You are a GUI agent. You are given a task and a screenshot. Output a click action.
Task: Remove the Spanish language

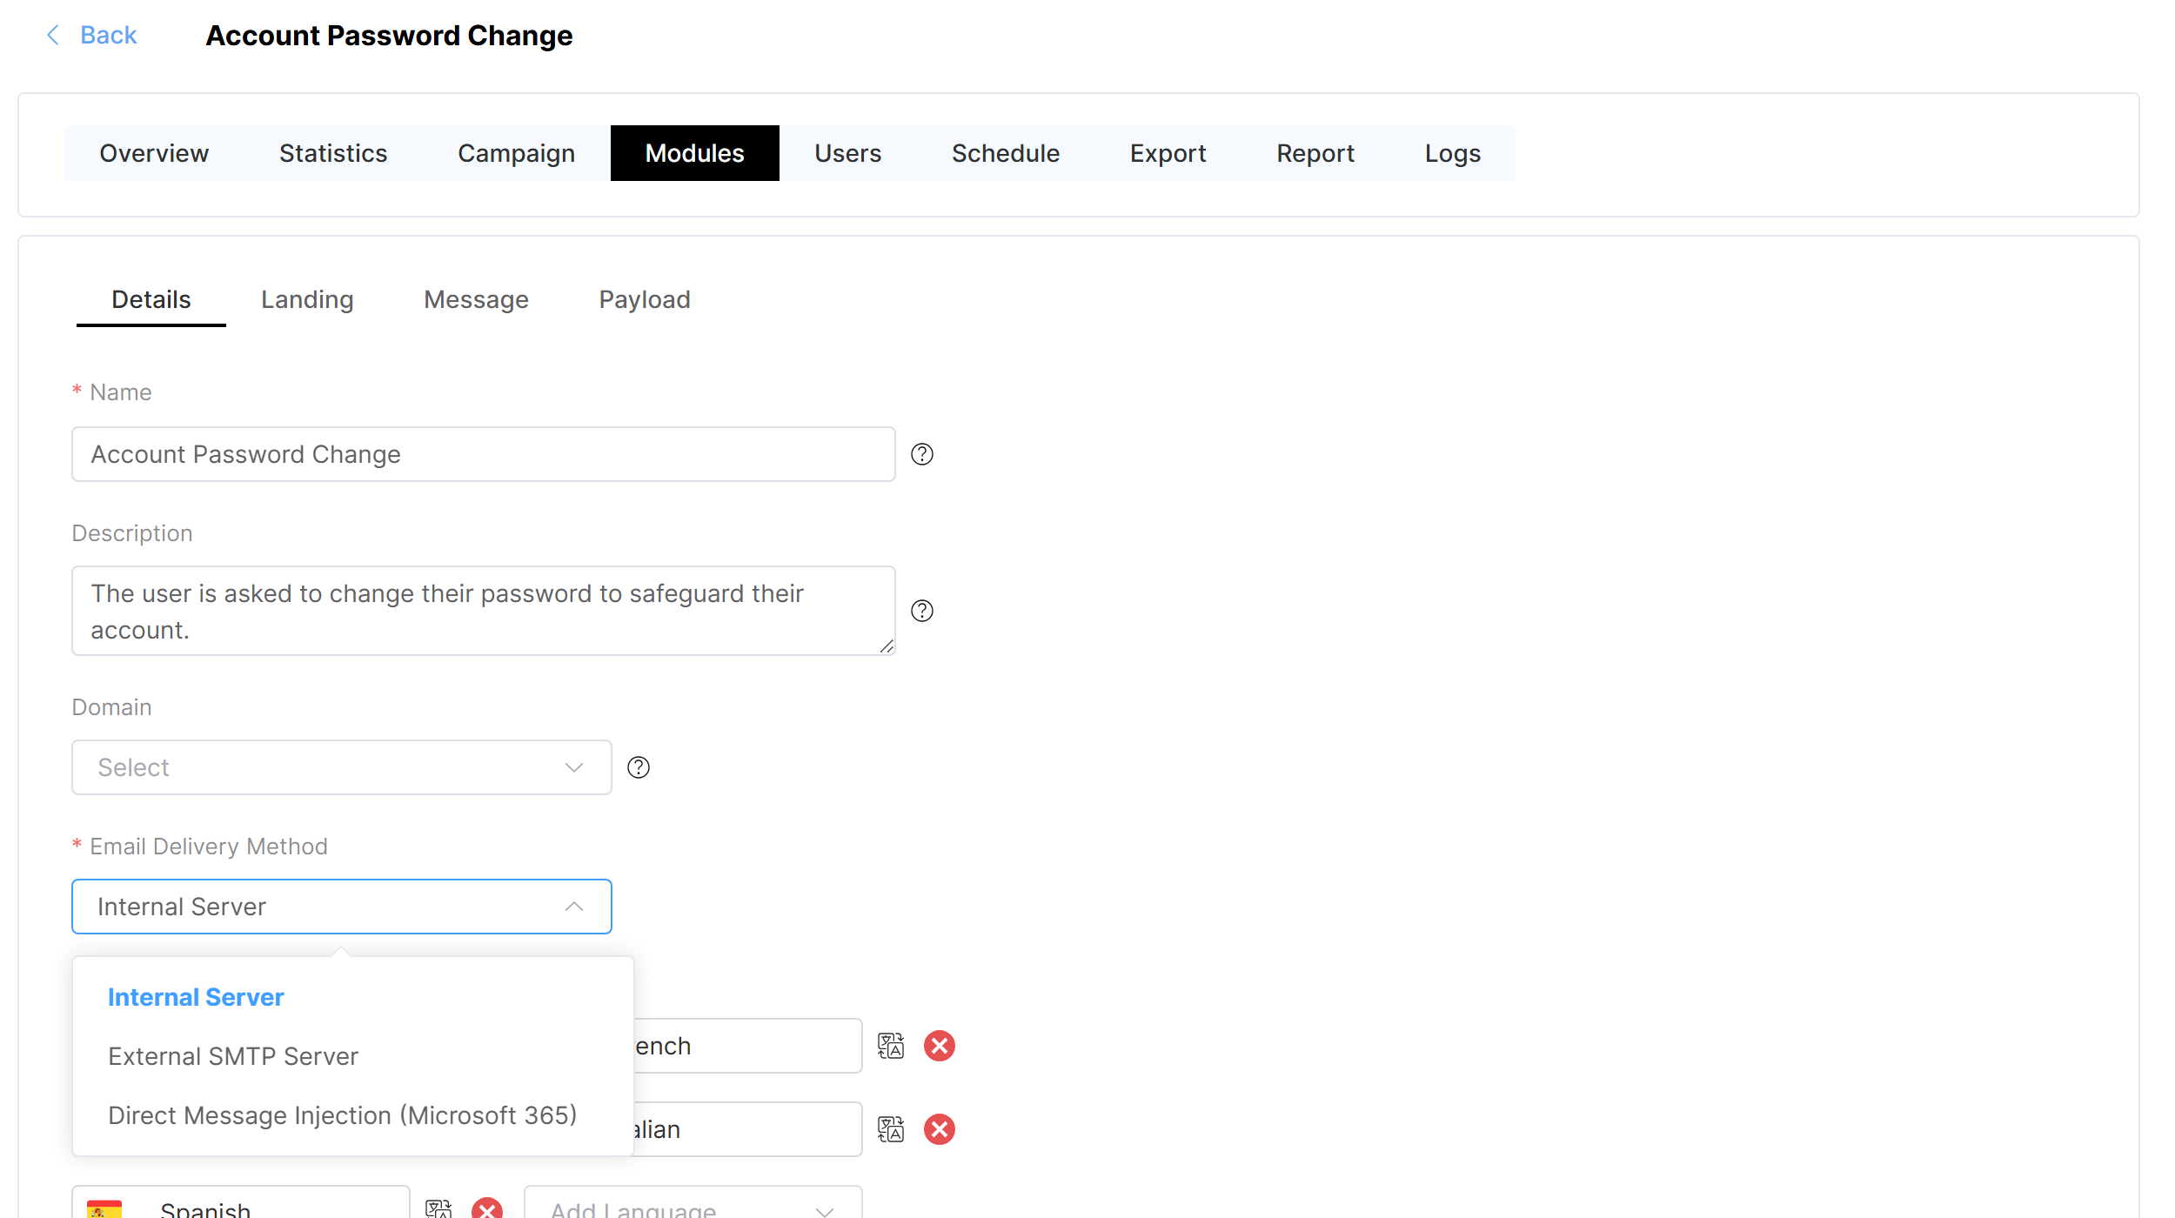[x=487, y=1209]
